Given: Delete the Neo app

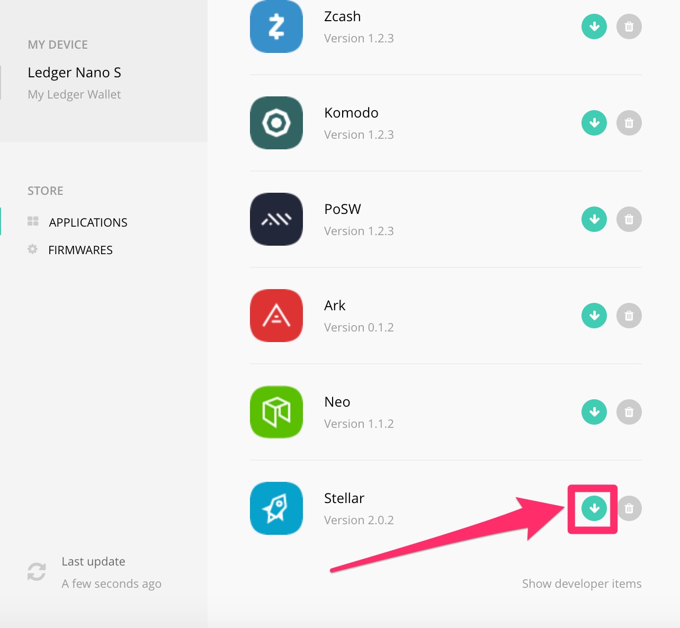Looking at the screenshot, I should 629,412.
